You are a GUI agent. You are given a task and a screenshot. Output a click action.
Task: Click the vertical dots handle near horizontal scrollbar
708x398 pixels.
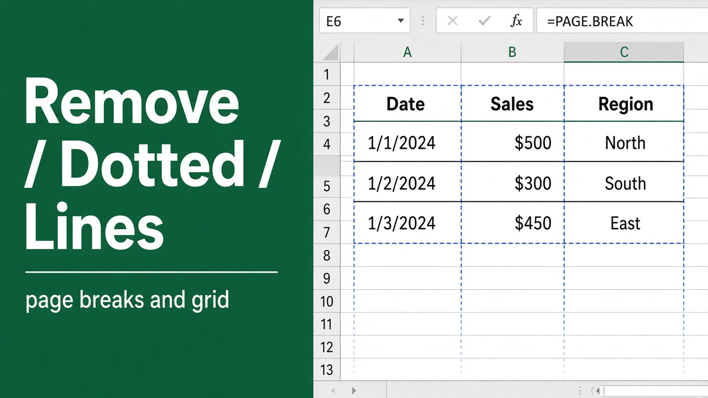tap(579, 391)
